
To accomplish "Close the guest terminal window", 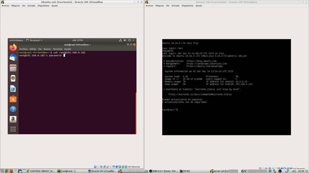I will point(134,45).
